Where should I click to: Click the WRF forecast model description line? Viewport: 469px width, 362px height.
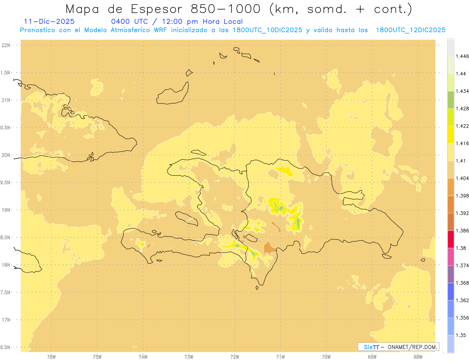[x=233, y=30]
